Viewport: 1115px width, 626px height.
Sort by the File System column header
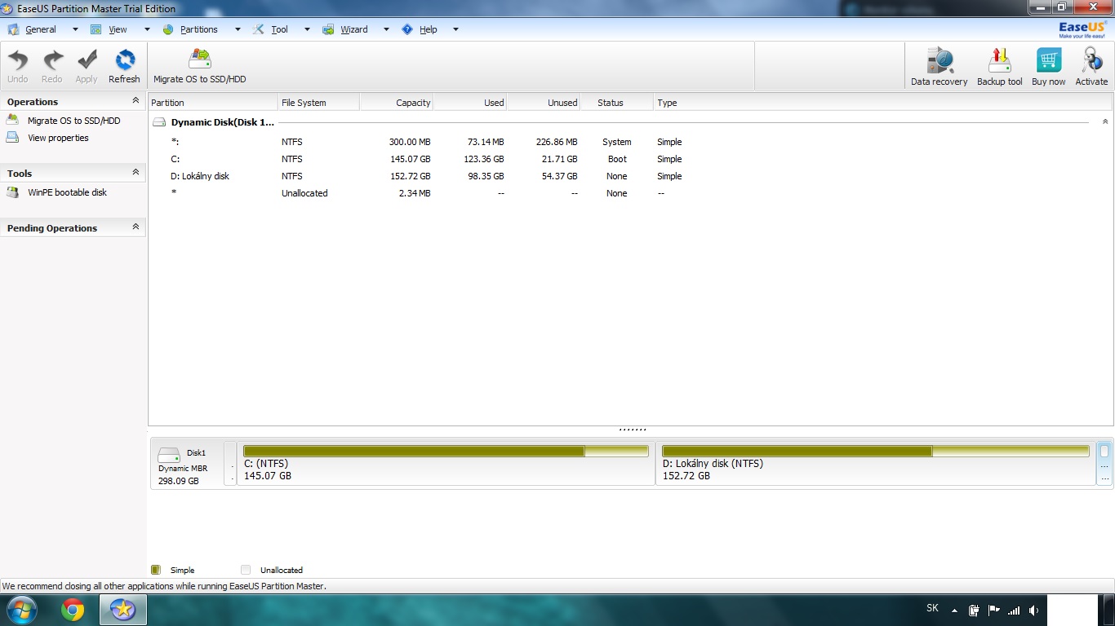click(x=318, y=103)
